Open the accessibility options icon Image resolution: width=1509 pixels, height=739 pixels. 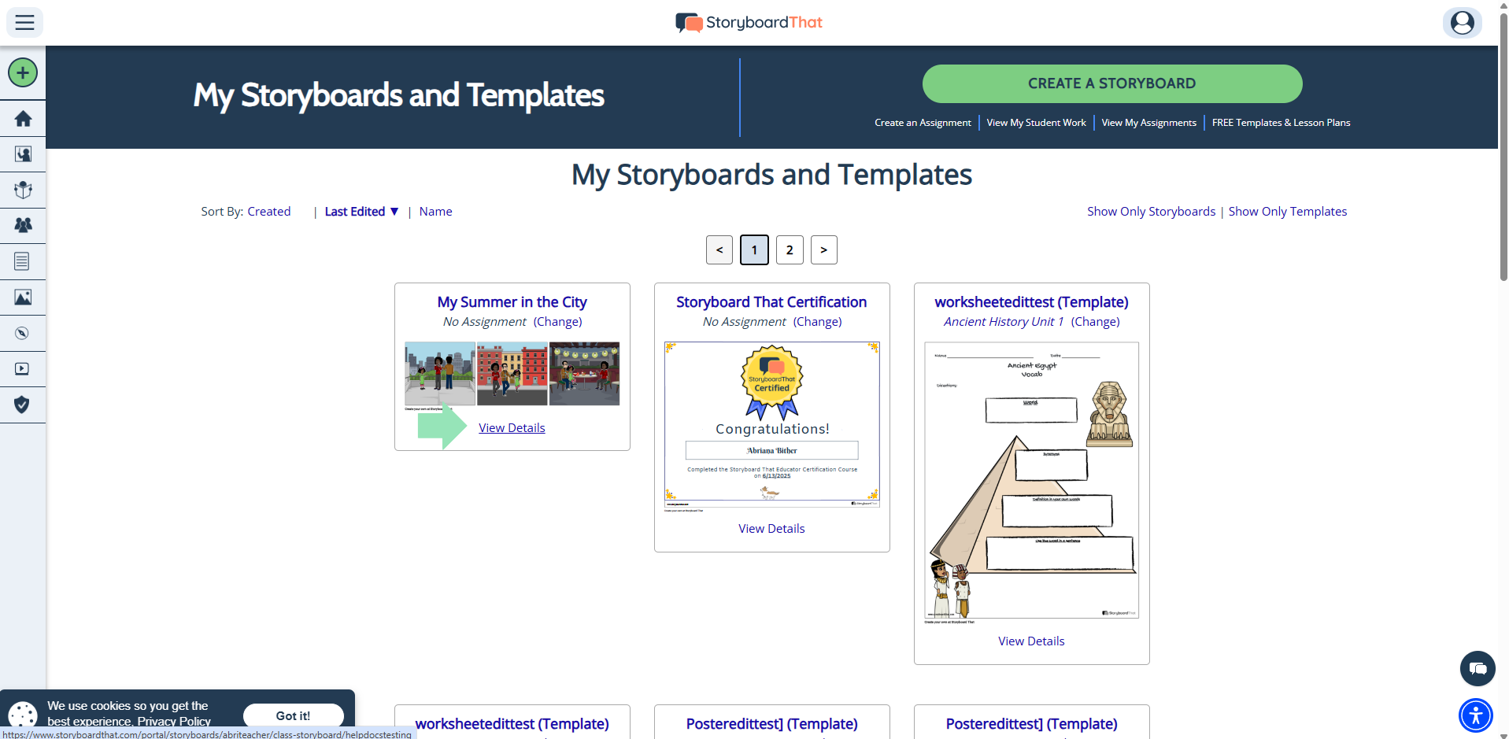1476,715
